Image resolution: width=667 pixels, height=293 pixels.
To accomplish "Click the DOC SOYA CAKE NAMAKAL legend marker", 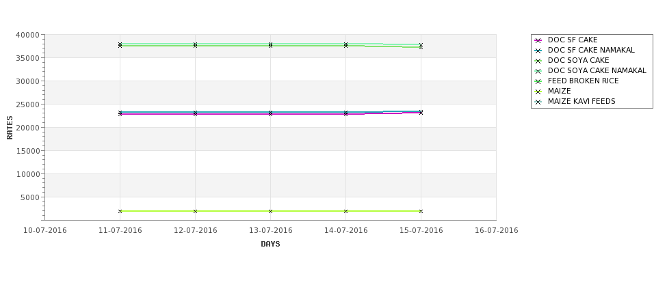I will pos(538,71).
